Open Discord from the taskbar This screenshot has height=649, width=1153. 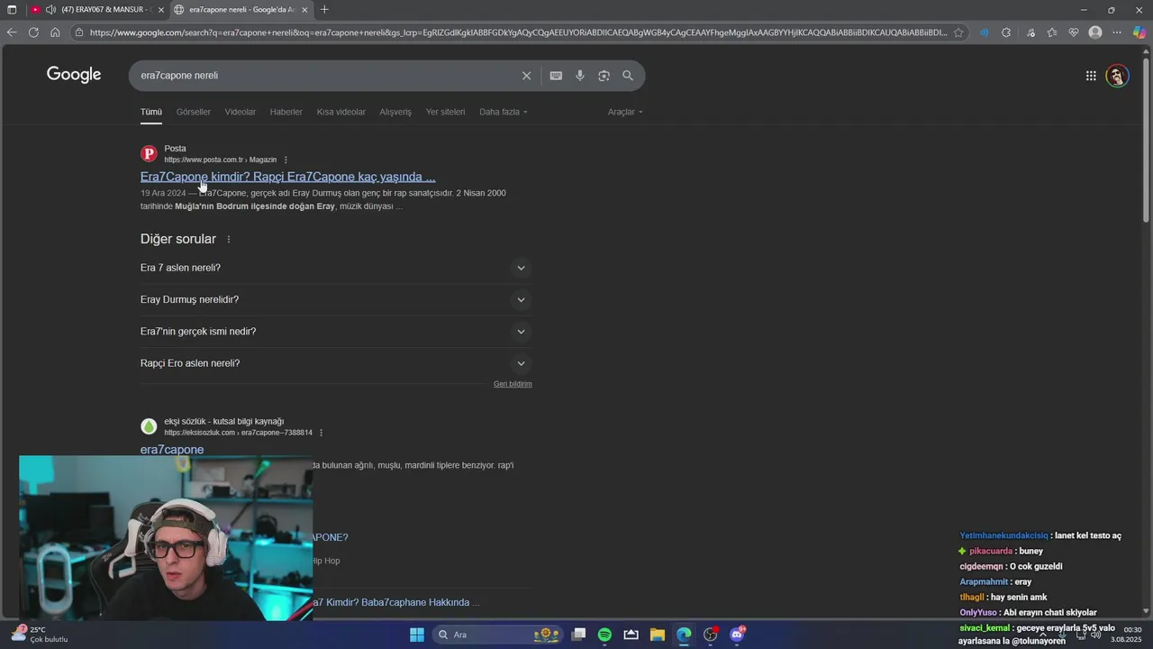click(x=737, y=635)
